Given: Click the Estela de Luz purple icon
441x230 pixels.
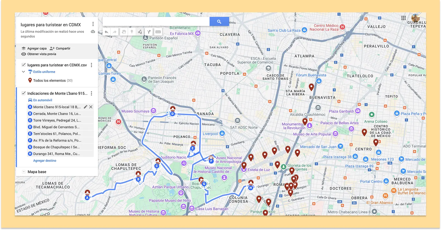Looking at the screenshot, I should point(244,169).
